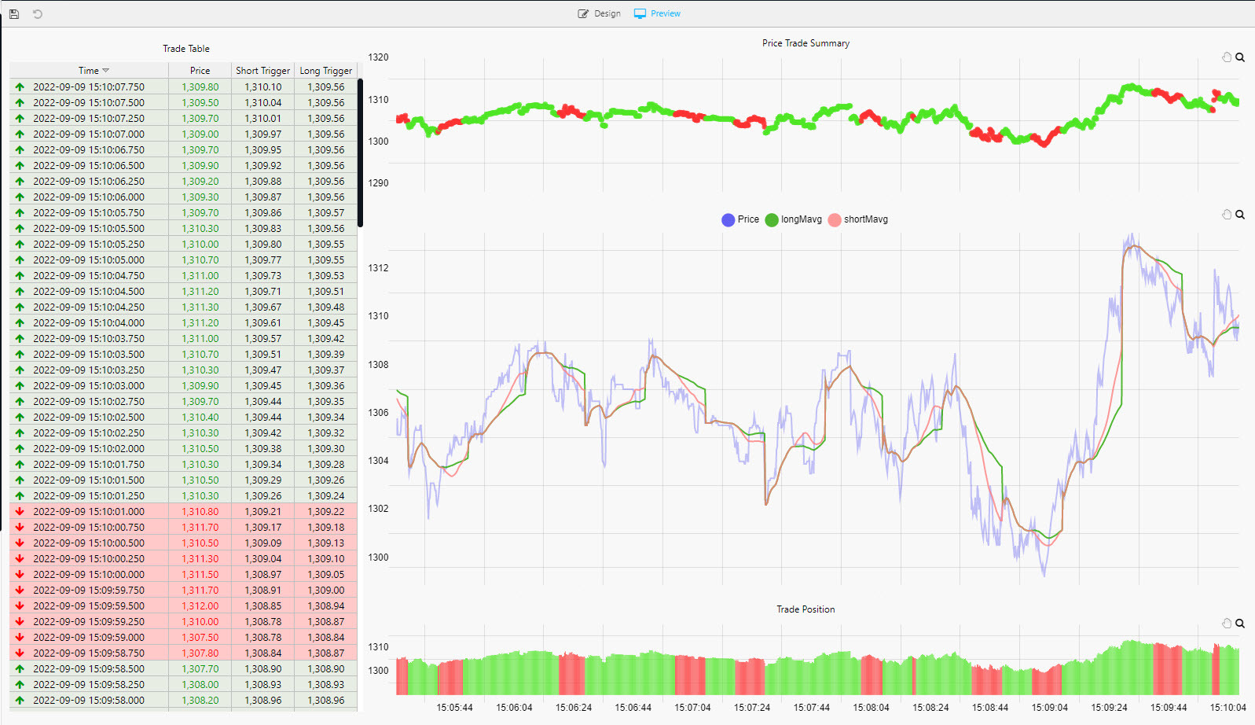Viewport: 1255px width, 725px height.
Task: Click x-axis label 15:09:24
Action: coord(1109,708)
